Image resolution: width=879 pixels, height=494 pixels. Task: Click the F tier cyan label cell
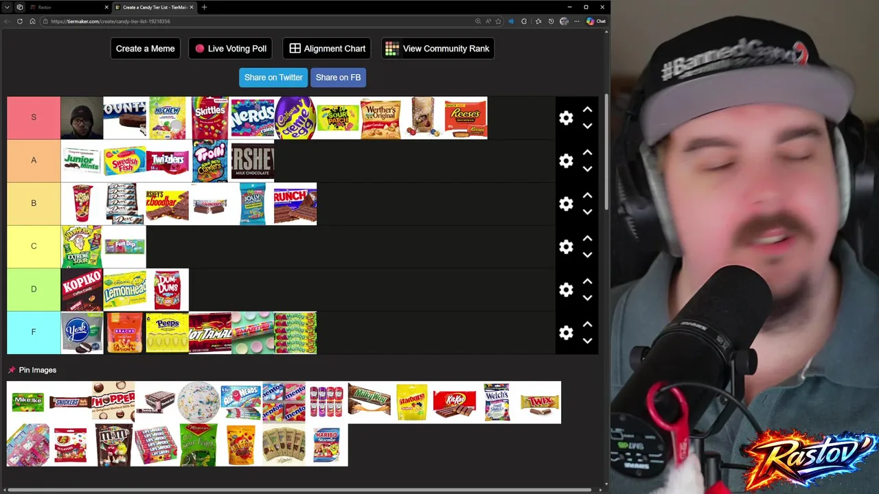point(34,332)
